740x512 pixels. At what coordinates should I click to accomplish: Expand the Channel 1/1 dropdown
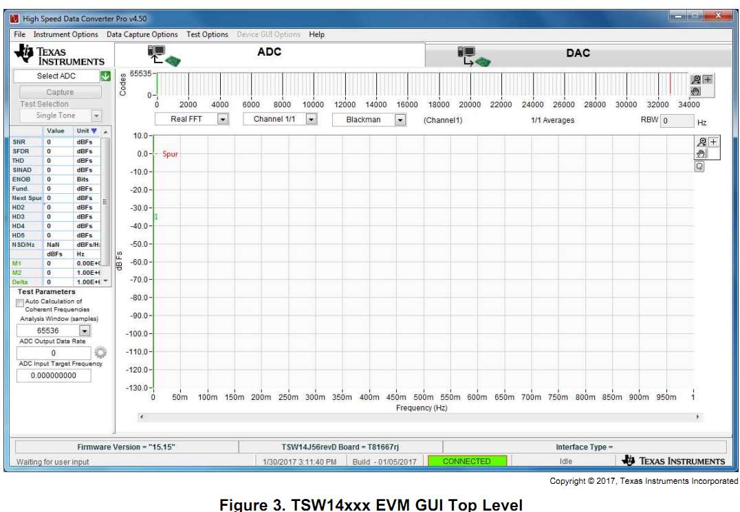(x=311, y=120)
